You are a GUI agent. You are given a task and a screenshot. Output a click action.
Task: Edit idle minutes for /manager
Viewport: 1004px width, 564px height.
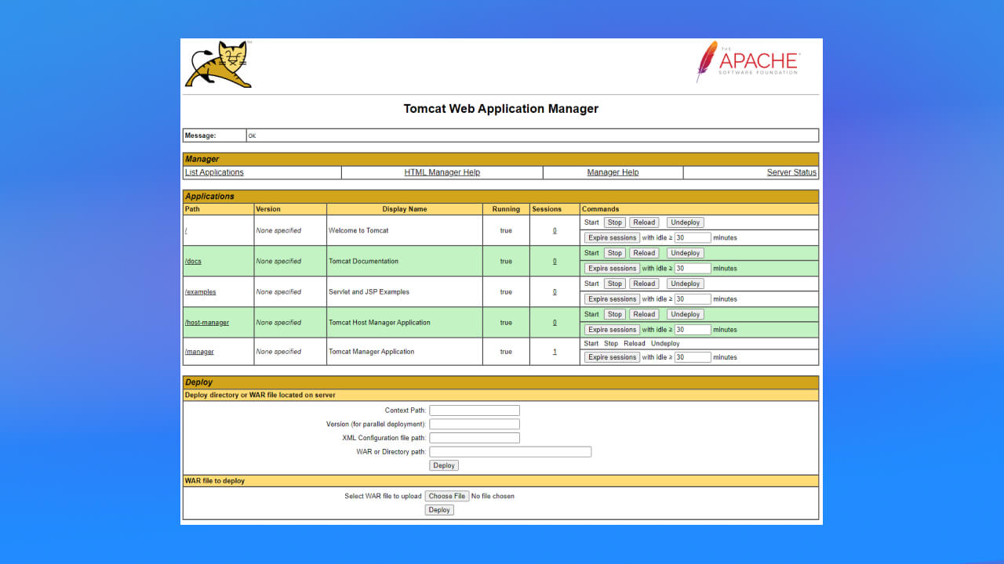coord(693,357)
